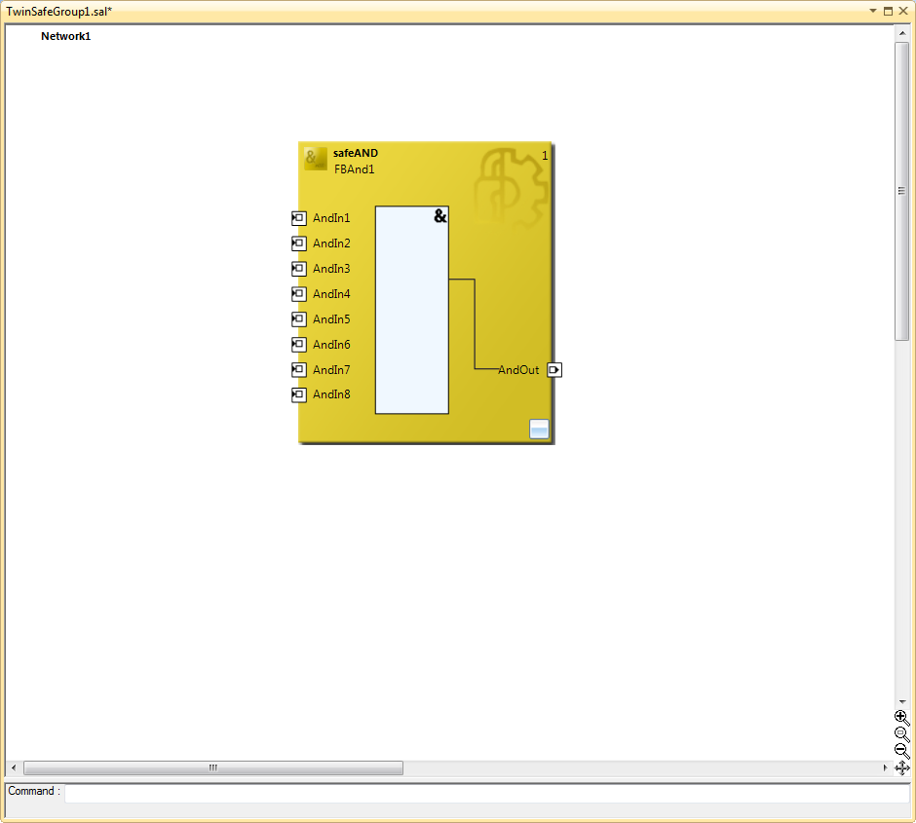Activate the four-arrow pan tool
916x823 pixels.
[901, 768]
